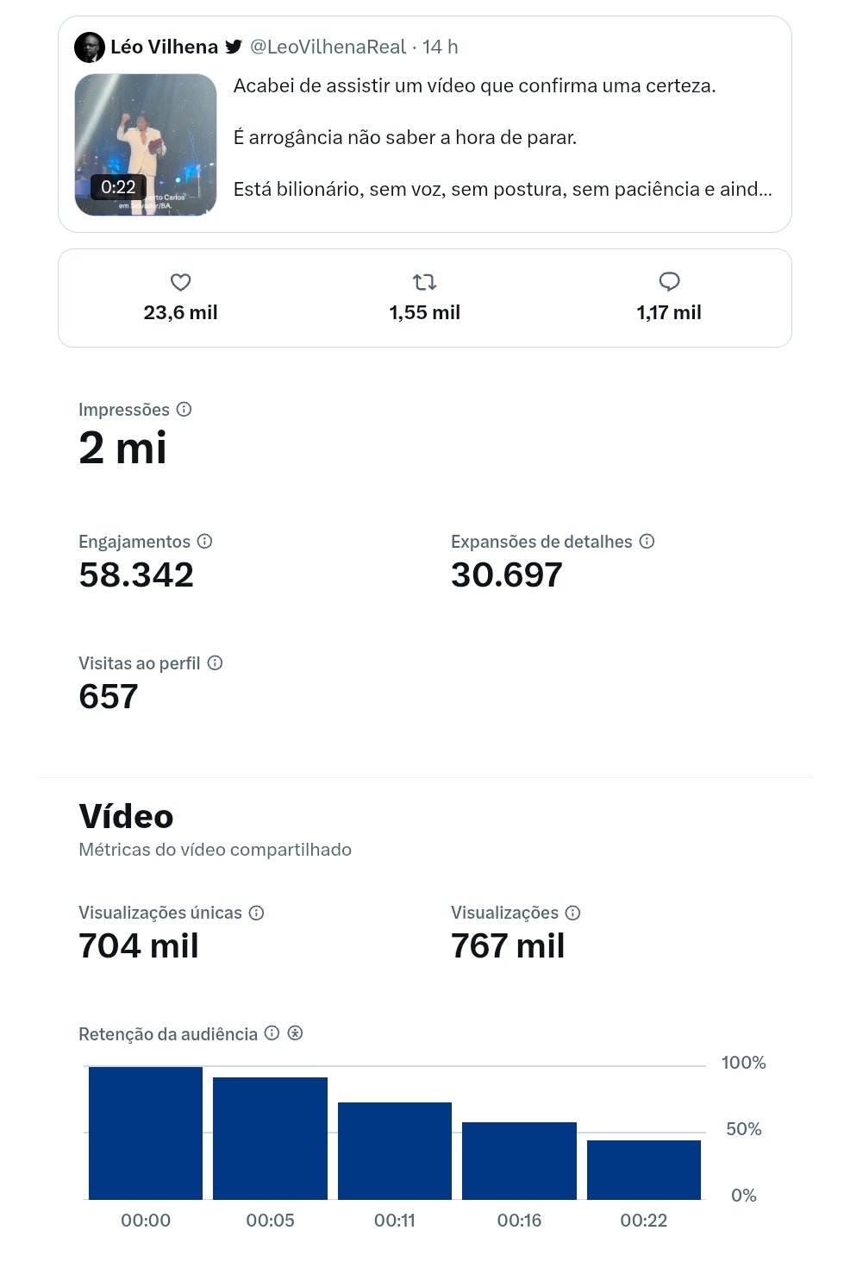Image resolution: width=844 pixels, height=1262 pixels.
Task: Click info icon for Expansões de detalhes
Action: pyautogui.click(x=647, y=541)
